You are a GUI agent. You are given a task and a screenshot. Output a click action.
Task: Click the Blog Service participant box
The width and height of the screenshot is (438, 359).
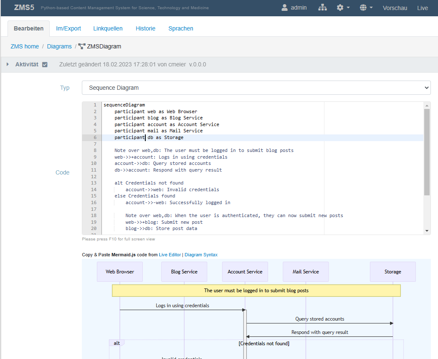click(x=184, y=272)
